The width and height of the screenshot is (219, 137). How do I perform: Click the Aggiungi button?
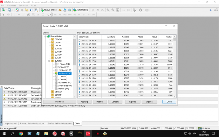coord(84,102)
